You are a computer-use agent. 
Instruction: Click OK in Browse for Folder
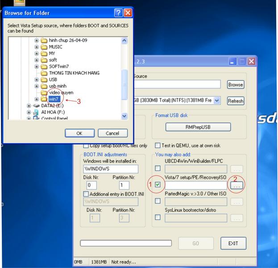(x=79, y=133)
